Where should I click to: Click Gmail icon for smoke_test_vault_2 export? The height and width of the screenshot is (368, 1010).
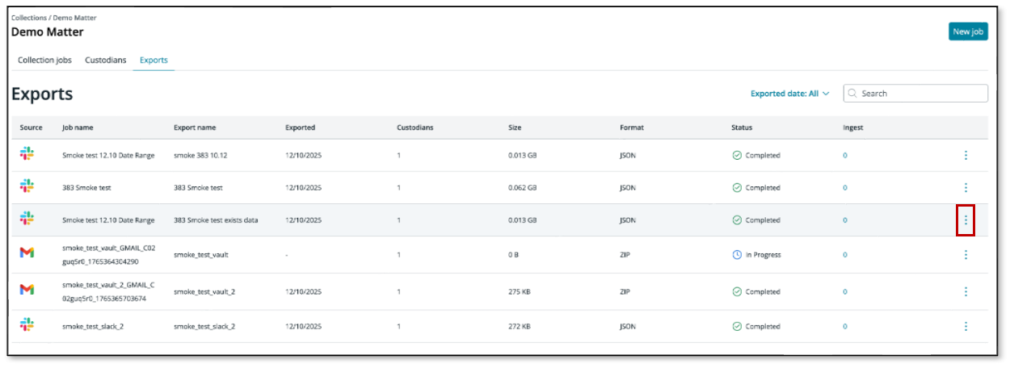click(27, 290)
